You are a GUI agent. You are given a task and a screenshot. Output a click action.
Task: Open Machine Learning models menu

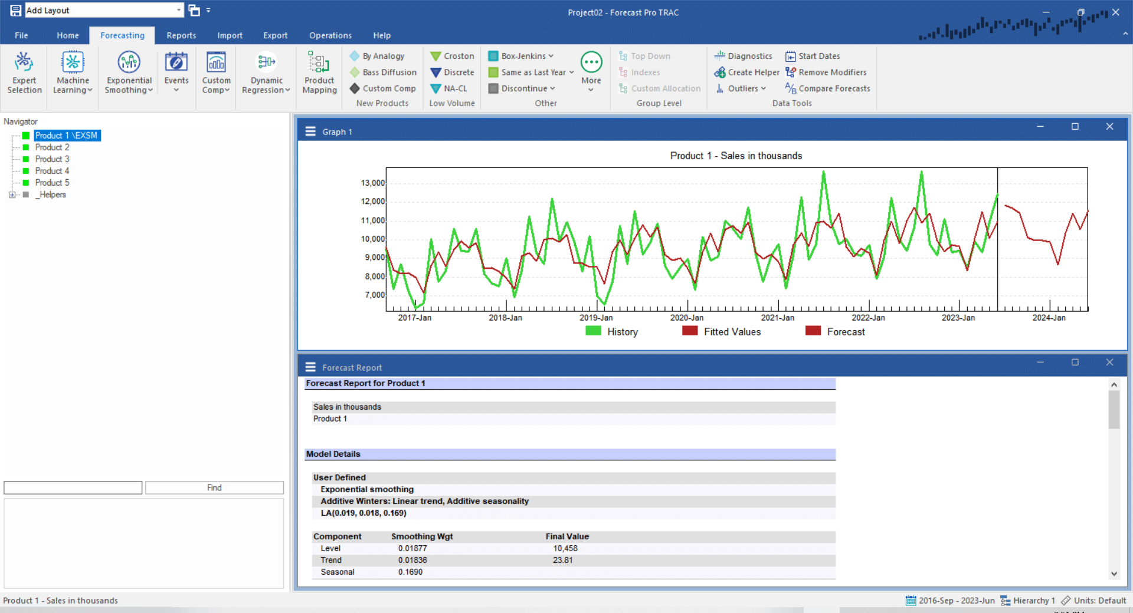(x=73, y=72)
